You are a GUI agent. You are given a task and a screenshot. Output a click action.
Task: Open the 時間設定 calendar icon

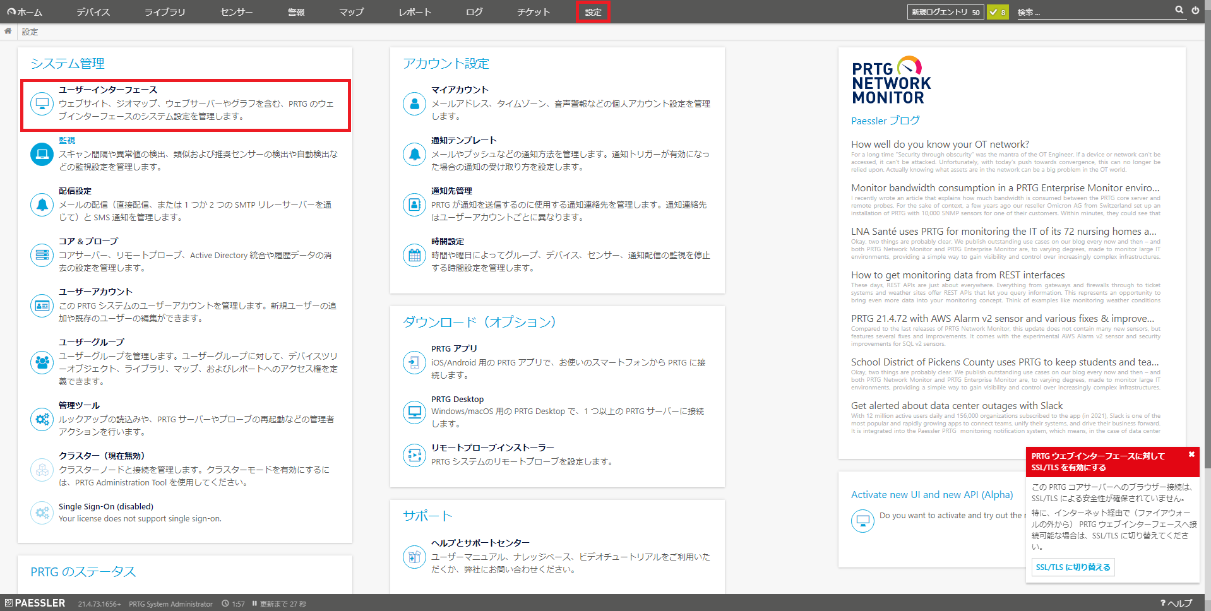pos(414,255)
